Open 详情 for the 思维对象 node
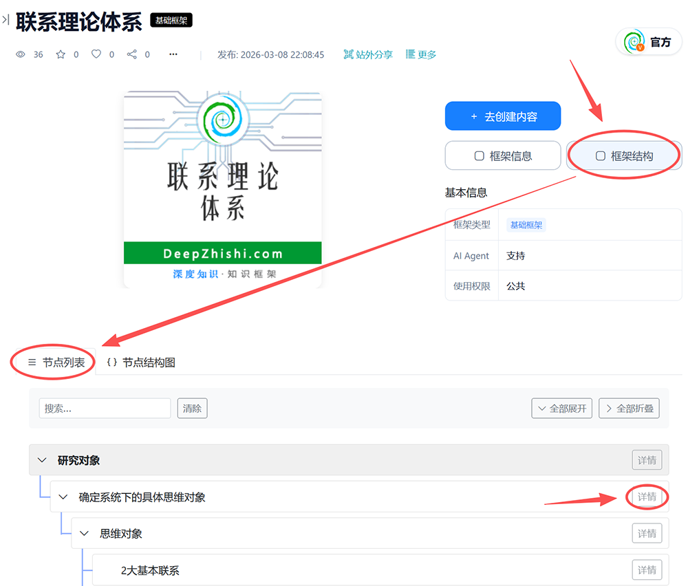Screen dimensions: 688x586 pyautogui.click(x=647, y=534)
